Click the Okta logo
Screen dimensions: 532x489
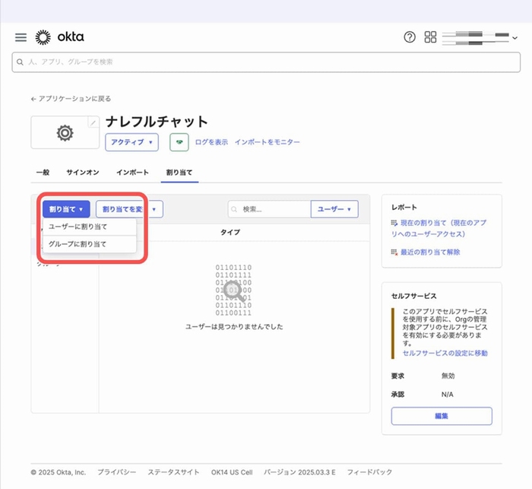[60, 37]
